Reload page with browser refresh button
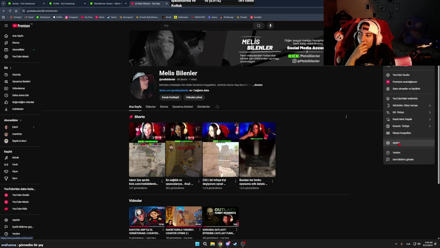The width and height of the screenshot is (440, 248). 10,11
